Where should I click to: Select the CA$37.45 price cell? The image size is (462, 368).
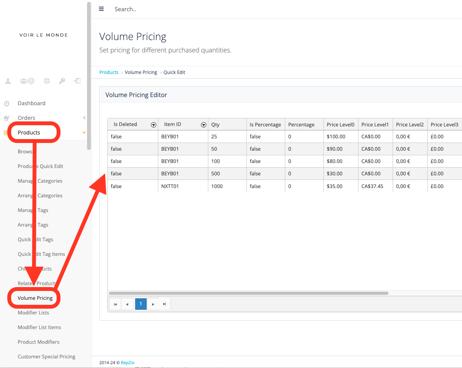click(x=375, y=186)
